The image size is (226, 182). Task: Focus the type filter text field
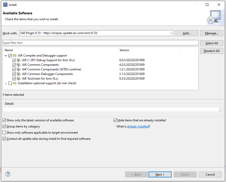tap(101, 43)
